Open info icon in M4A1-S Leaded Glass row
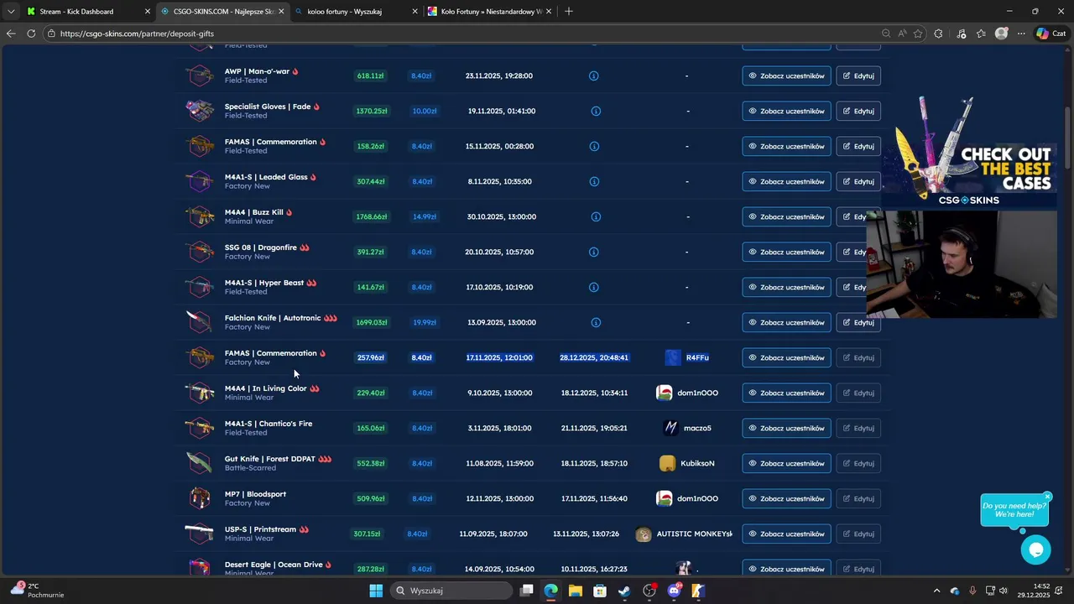Image resolution: width=1074 pixels, height=604 pixels. click(x=593, y=181)
